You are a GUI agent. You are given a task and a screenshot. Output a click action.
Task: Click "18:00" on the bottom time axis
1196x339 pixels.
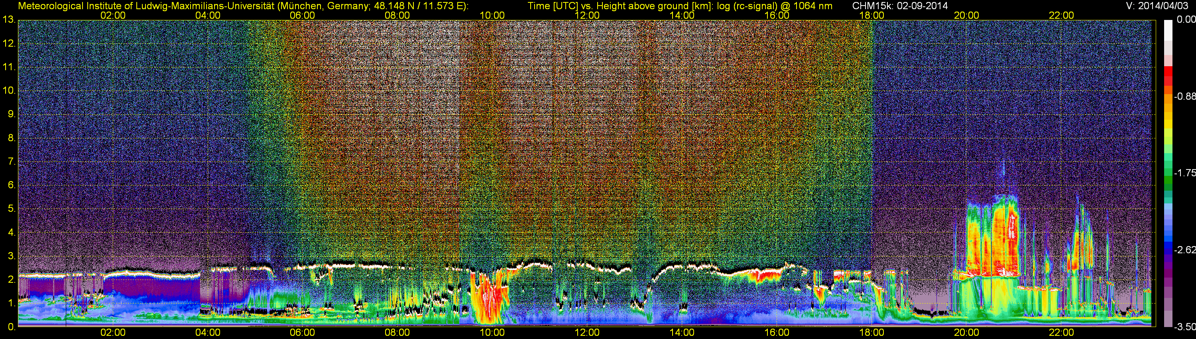[x=871, y=333]
